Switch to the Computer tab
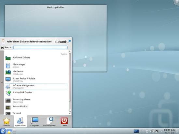 point(34,122)
